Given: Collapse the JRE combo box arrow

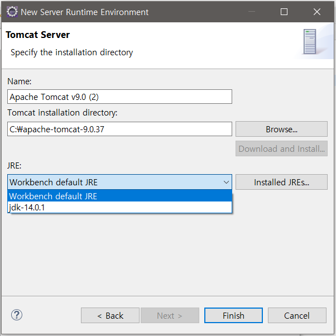Looking at the screenshot, I should [x=226, y=182].
